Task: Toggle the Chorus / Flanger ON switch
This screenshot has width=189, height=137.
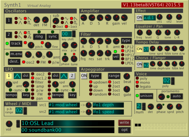Action: coord(139,64)
